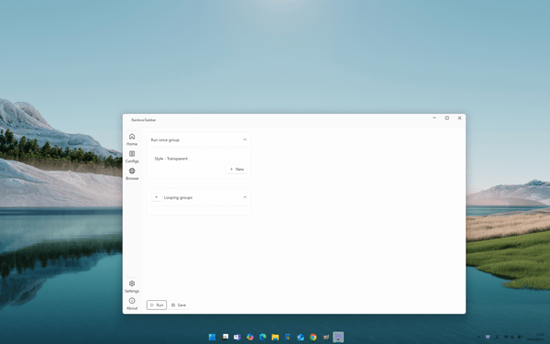Select the Style - Transparent instruction

(x=171, y=159)
